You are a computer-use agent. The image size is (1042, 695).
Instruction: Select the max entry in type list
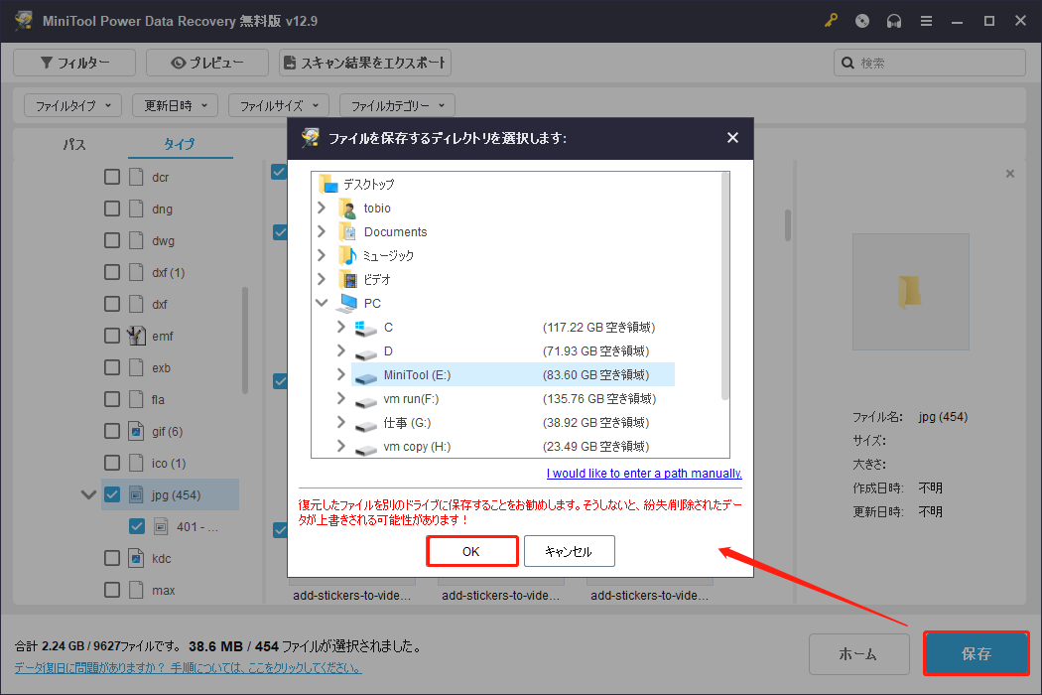click(x=163, y=590)
